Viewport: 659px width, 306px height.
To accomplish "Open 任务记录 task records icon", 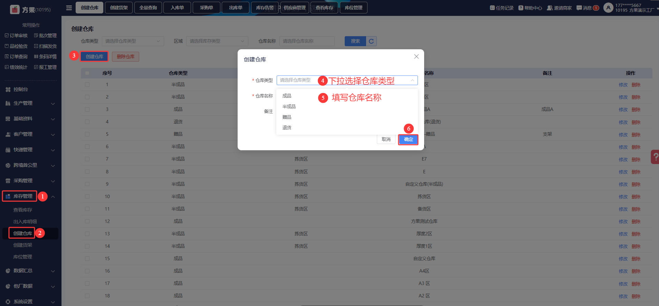I will coord(492,8).
